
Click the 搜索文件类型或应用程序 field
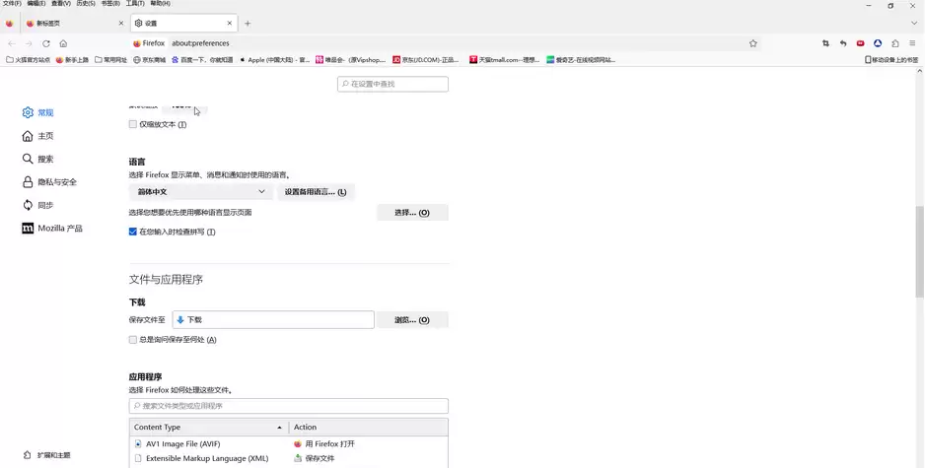[289, 406]
